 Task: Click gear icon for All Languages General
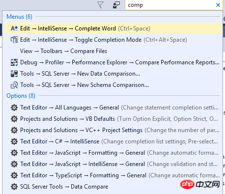click(14, 108)
